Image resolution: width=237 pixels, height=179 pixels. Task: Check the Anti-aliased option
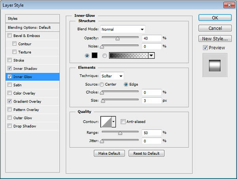[x=123, y=122]
